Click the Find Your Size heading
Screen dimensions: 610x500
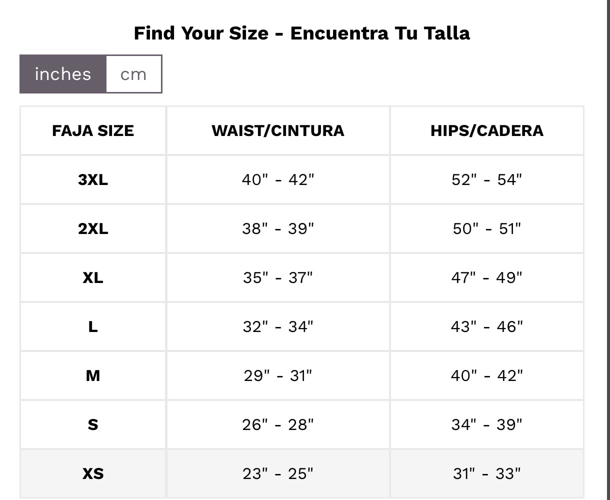[x=301, y=33]
